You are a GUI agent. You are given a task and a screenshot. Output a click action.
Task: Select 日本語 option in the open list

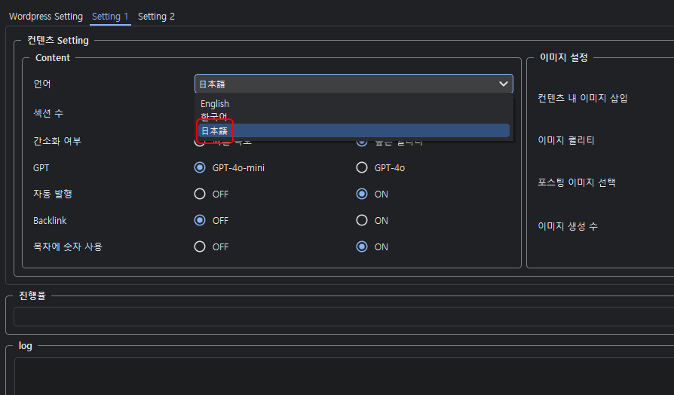tap(214, 130)
